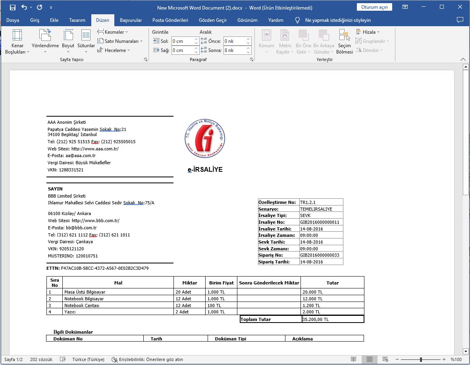
Task: Open the Başvurular ribbon tab
Action: [x=131, y=20]
